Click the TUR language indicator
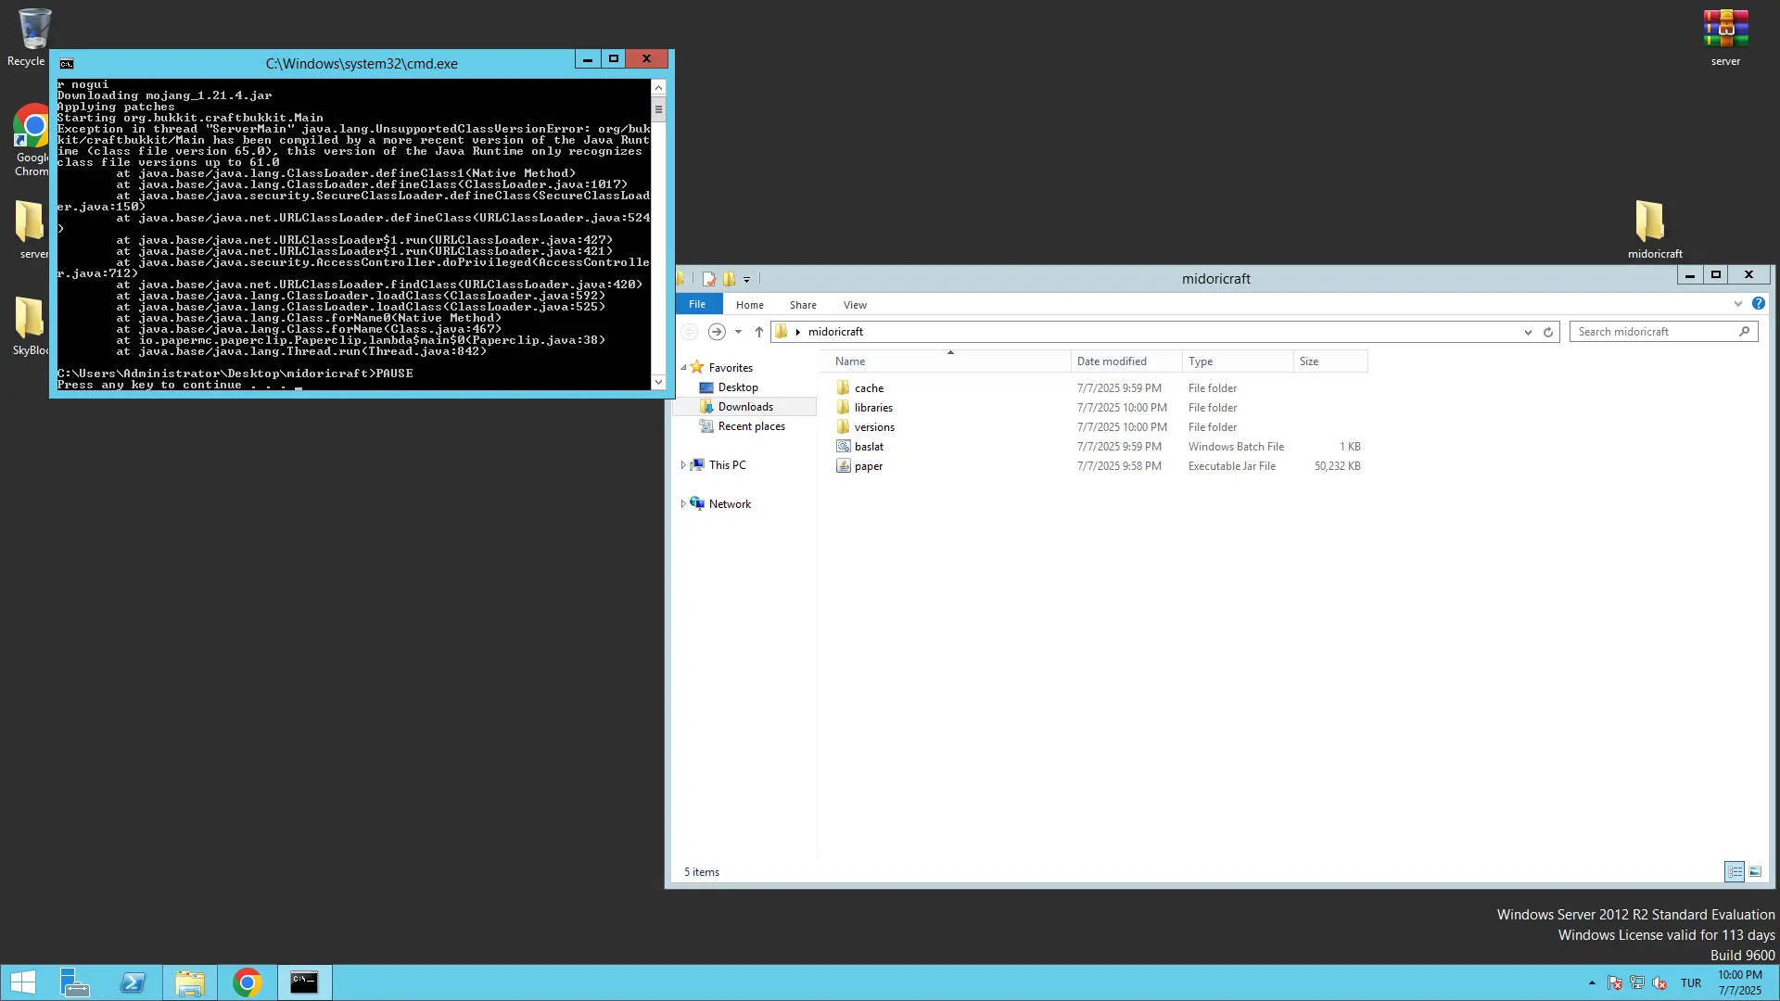Viewport: 1780px width, 1001px height. click(x=1691, y=983)
